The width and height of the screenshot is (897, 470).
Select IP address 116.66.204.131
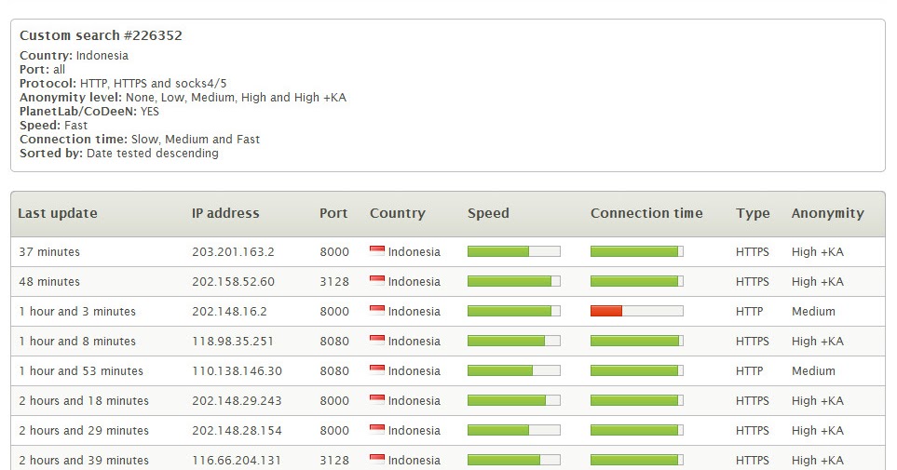(x=237, y=460)
